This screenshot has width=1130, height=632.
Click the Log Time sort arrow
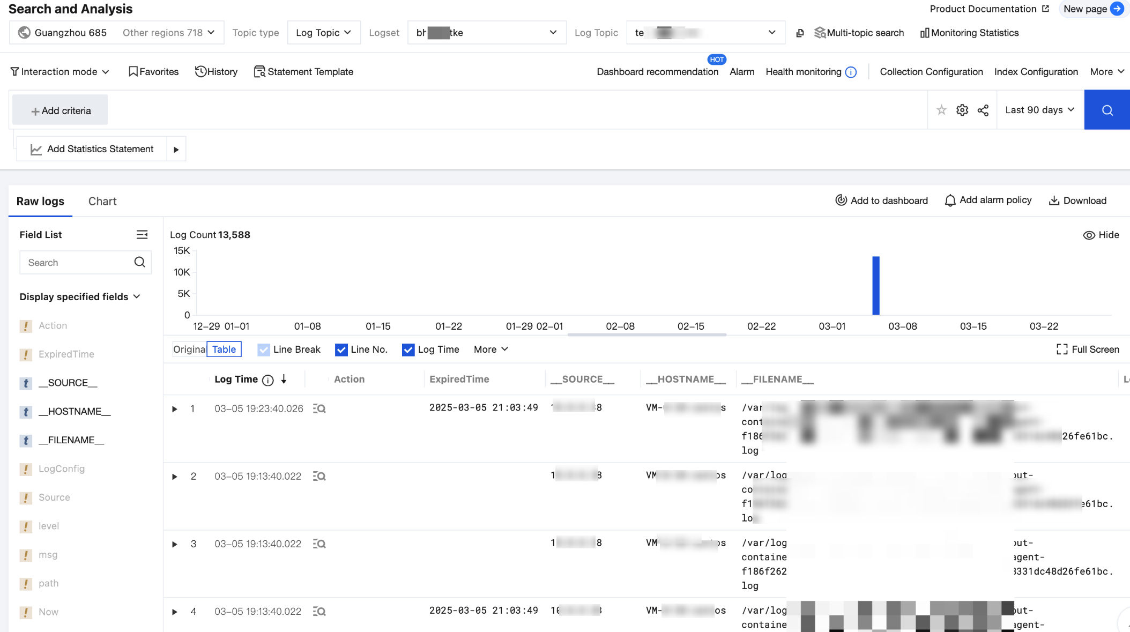pyautogui.click(x=284, y=379)
